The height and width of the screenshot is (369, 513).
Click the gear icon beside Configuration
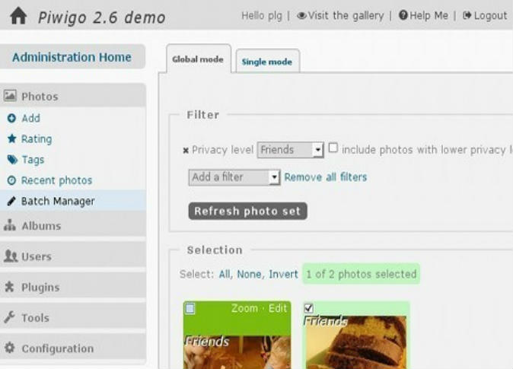[x=11, y=348]
